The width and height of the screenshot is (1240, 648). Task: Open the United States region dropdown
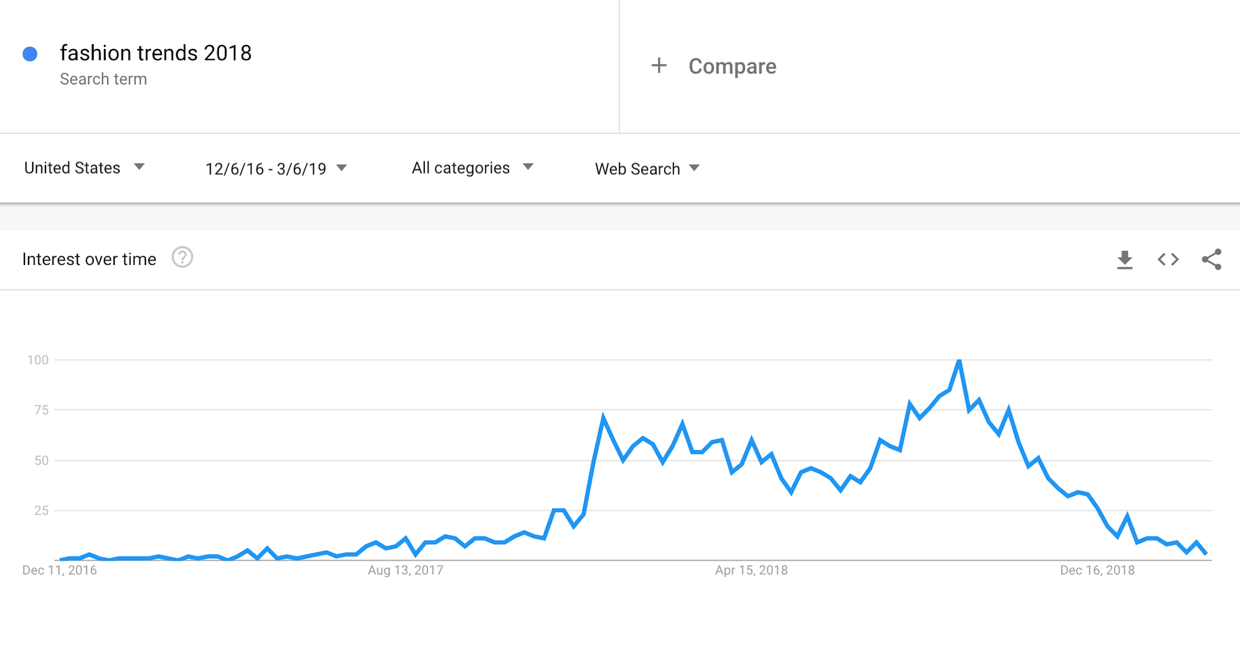point(84,168)
